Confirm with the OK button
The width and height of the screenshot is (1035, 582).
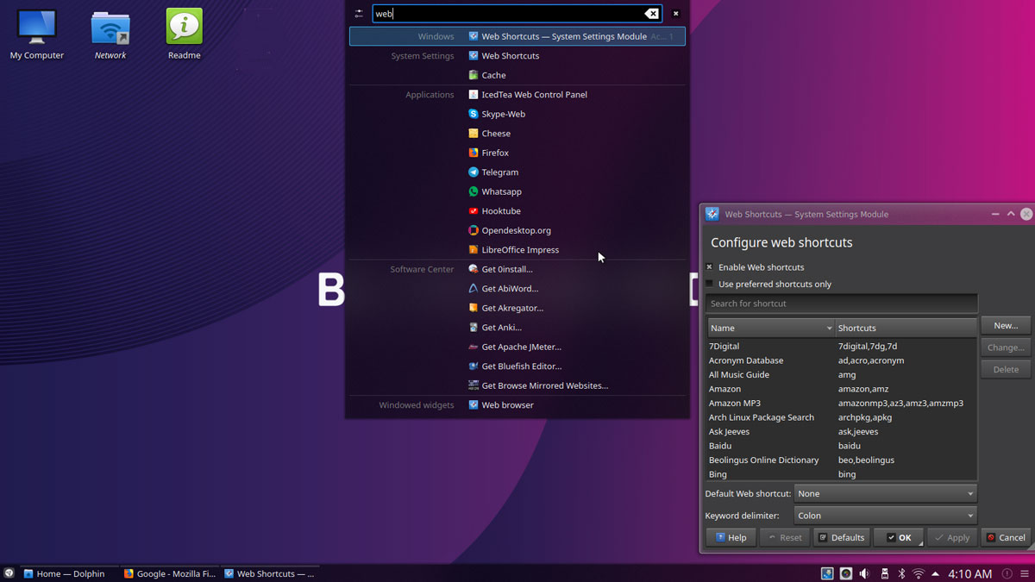coord(898,537)
